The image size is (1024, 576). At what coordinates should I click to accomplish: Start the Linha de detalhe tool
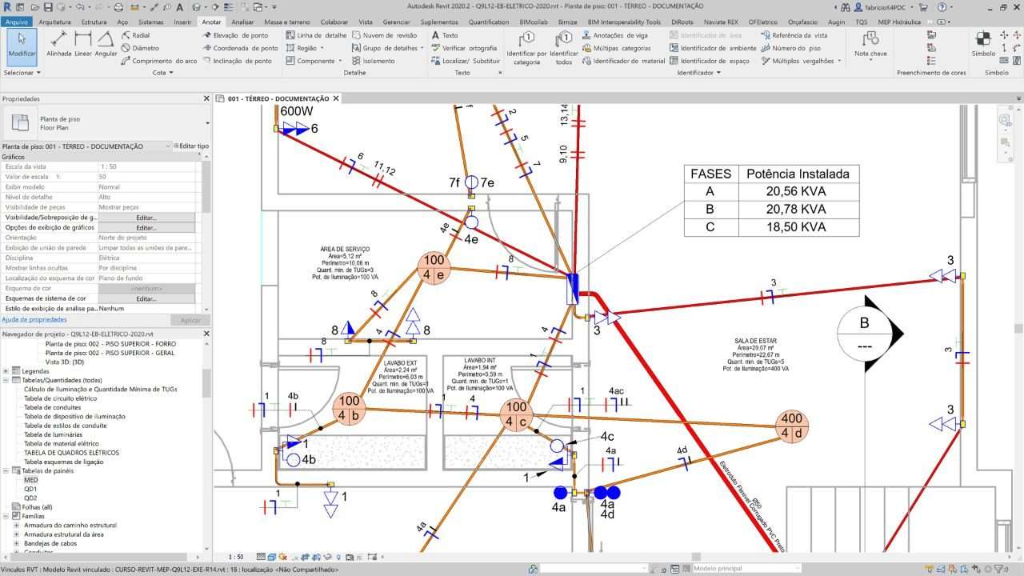coord(316,36)
